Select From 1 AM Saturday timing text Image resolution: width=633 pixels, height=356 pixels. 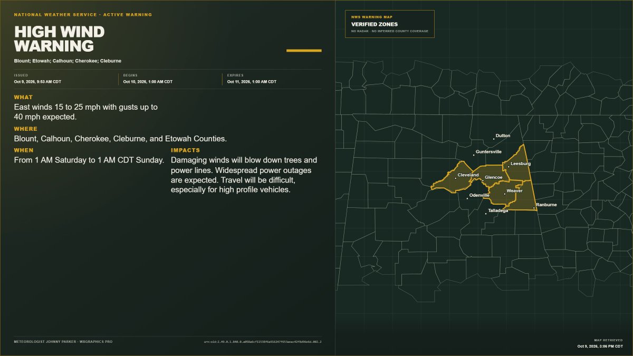[x=89, y=160]
